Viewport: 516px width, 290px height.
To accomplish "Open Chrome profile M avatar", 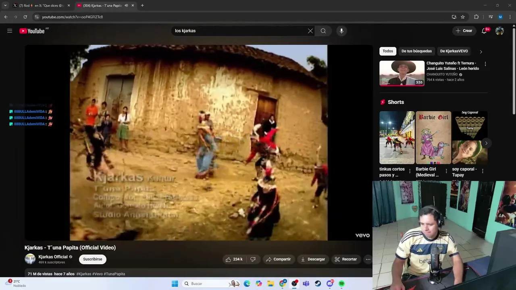I will click(500, 17).
